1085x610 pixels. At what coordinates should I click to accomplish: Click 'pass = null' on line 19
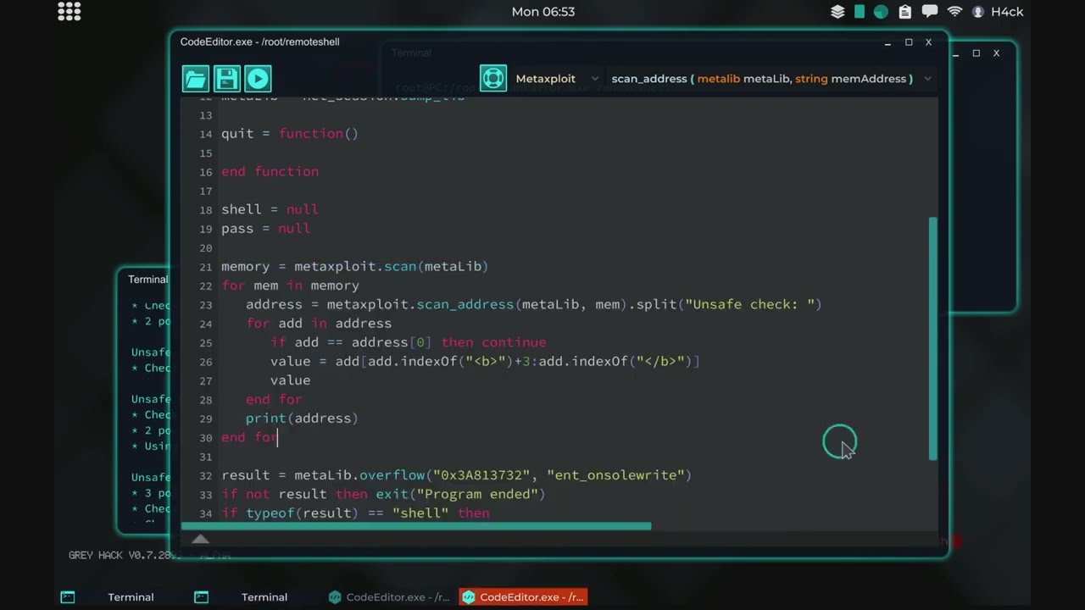click(x=265, y=228)
